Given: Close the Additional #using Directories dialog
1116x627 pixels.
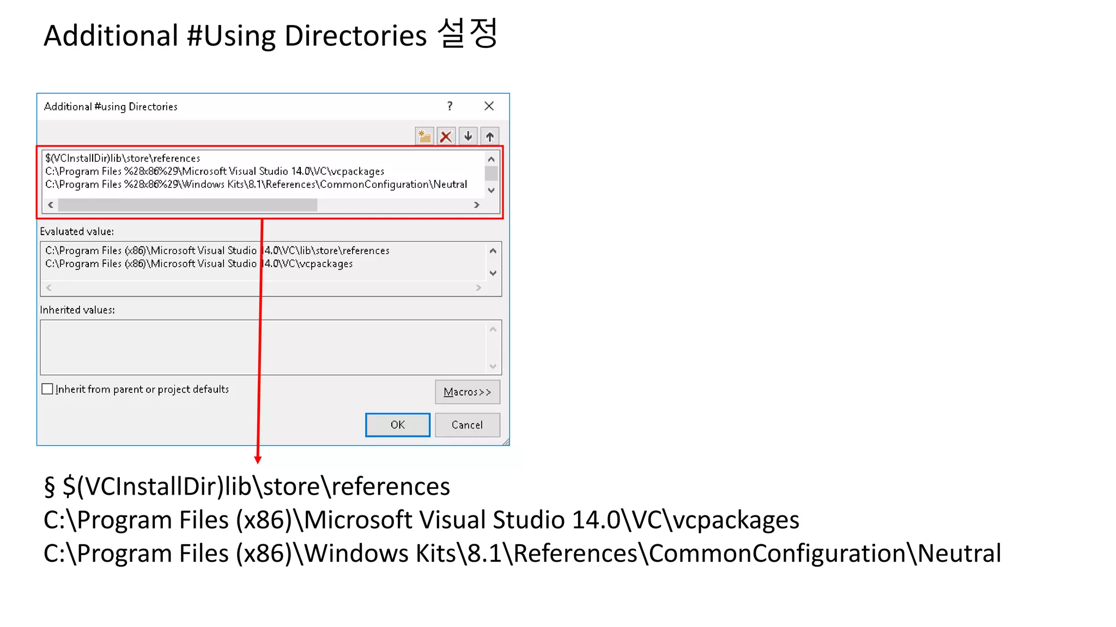Looking at the screenshot, I should pos(489,106).
